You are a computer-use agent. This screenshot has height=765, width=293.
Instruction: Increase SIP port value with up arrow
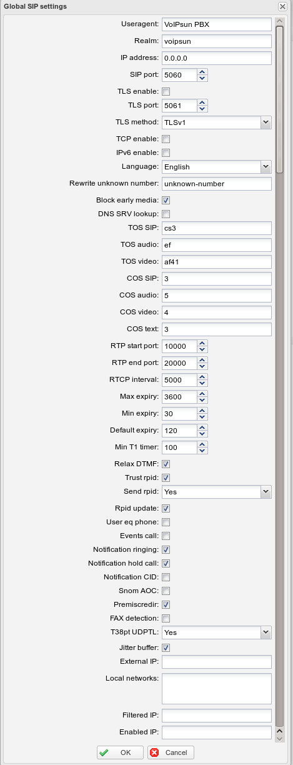pos(202,72)
